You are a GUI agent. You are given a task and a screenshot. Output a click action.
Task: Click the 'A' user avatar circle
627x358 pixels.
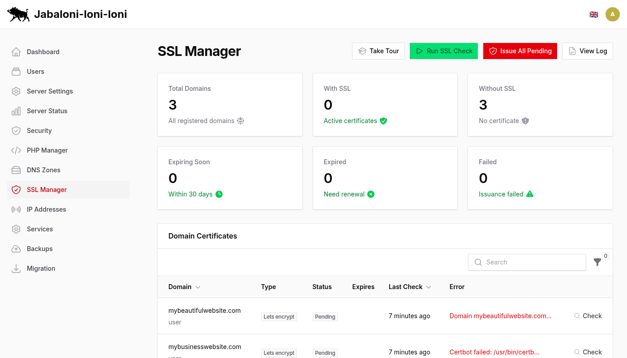[x=613, y=14]
